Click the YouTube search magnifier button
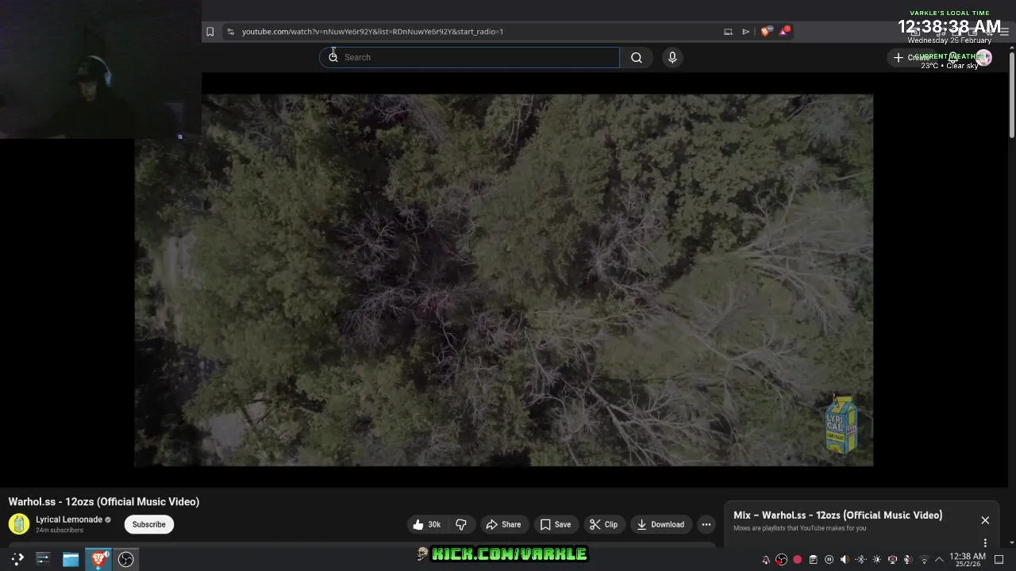Screen dimensions: 1016x571 click(x=637, y=57)
